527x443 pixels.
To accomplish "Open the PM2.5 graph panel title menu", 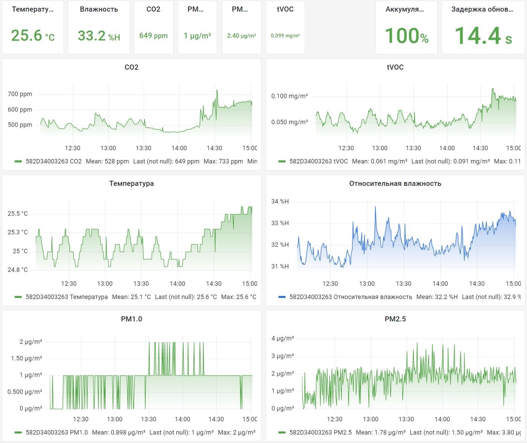I will [x=395, y=319].
